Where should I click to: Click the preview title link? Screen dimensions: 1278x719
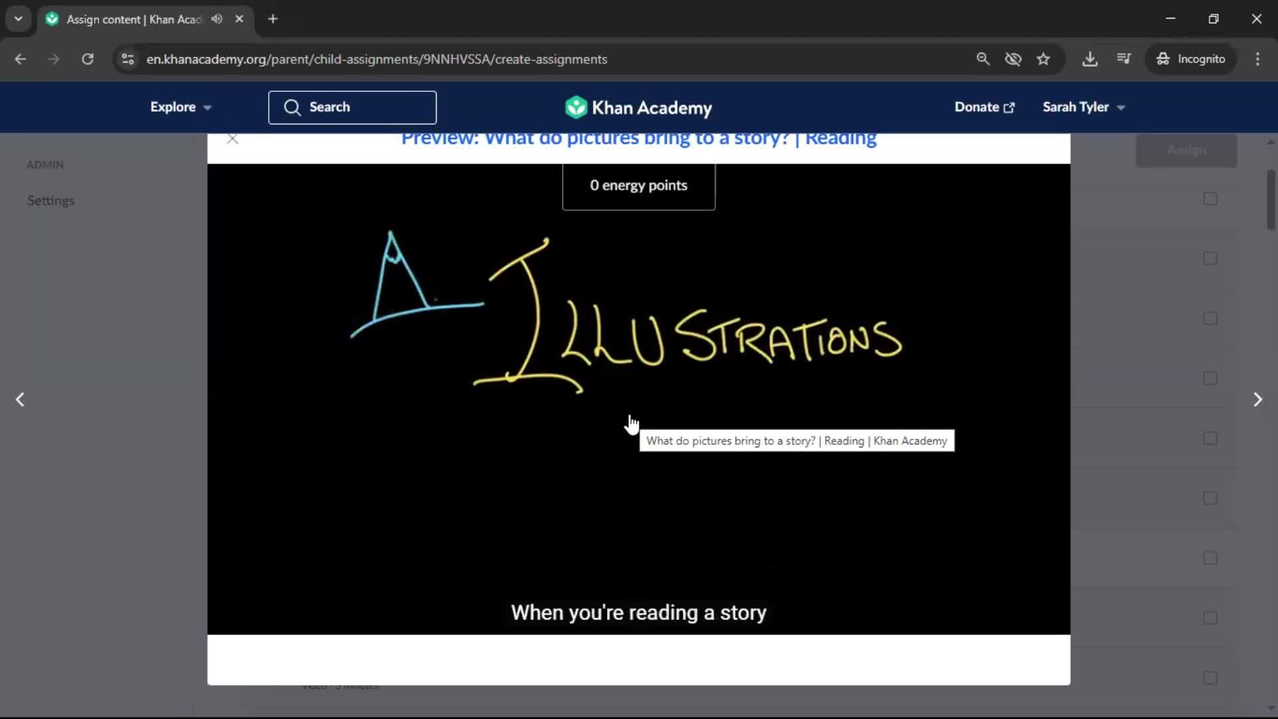(x=638, y=139)
